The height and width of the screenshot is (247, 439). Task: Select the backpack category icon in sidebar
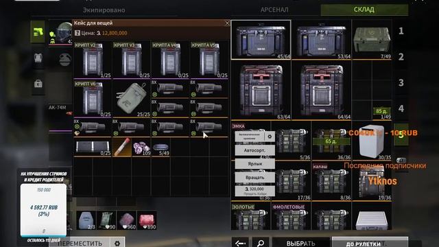[x=38, y=84]
